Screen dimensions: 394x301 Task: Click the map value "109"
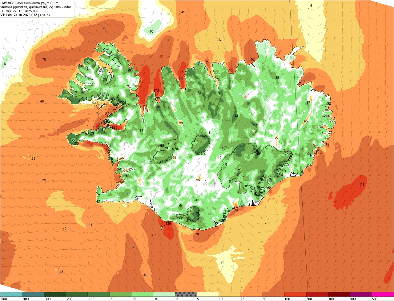click(x=123, y=102)
